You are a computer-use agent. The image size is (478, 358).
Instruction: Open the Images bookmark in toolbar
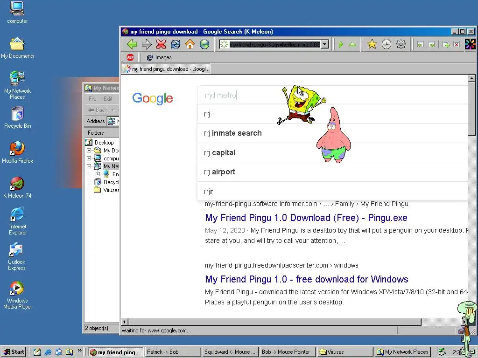click(159, 57)
